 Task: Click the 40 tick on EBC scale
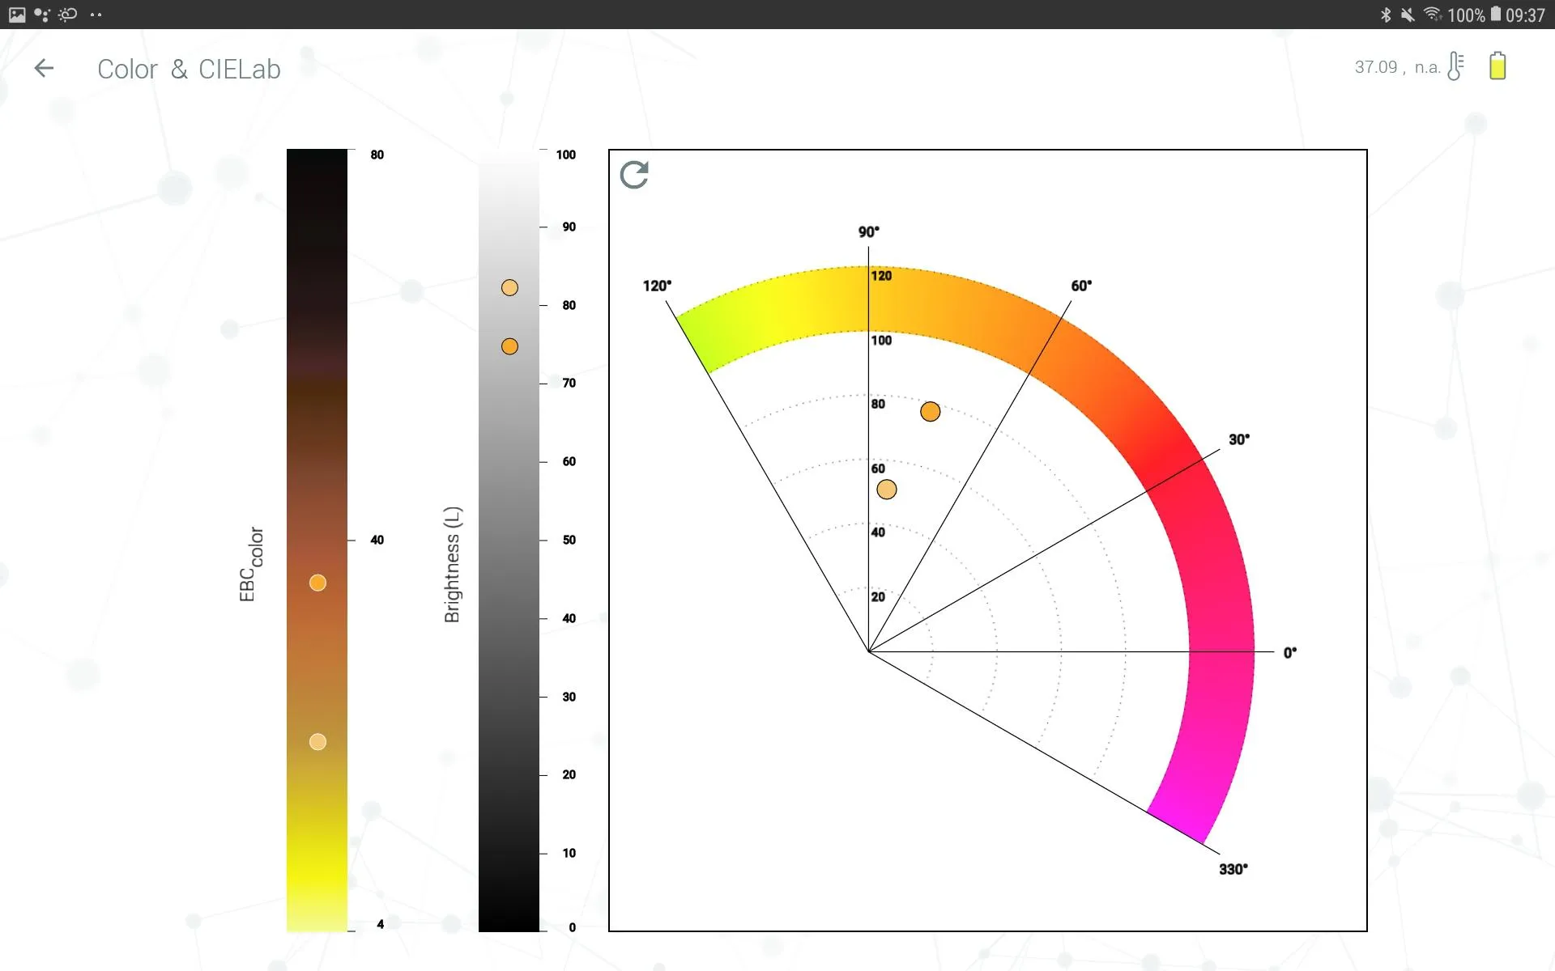point(377,540)
